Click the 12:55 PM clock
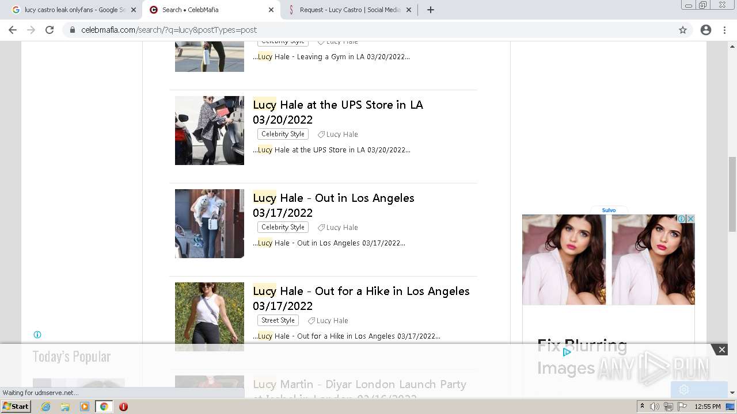The height and width of the screenshot is (414, 737). pos(708,407)
